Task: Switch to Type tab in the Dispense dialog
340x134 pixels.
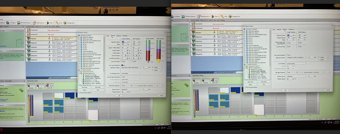Action: (274, 29)
